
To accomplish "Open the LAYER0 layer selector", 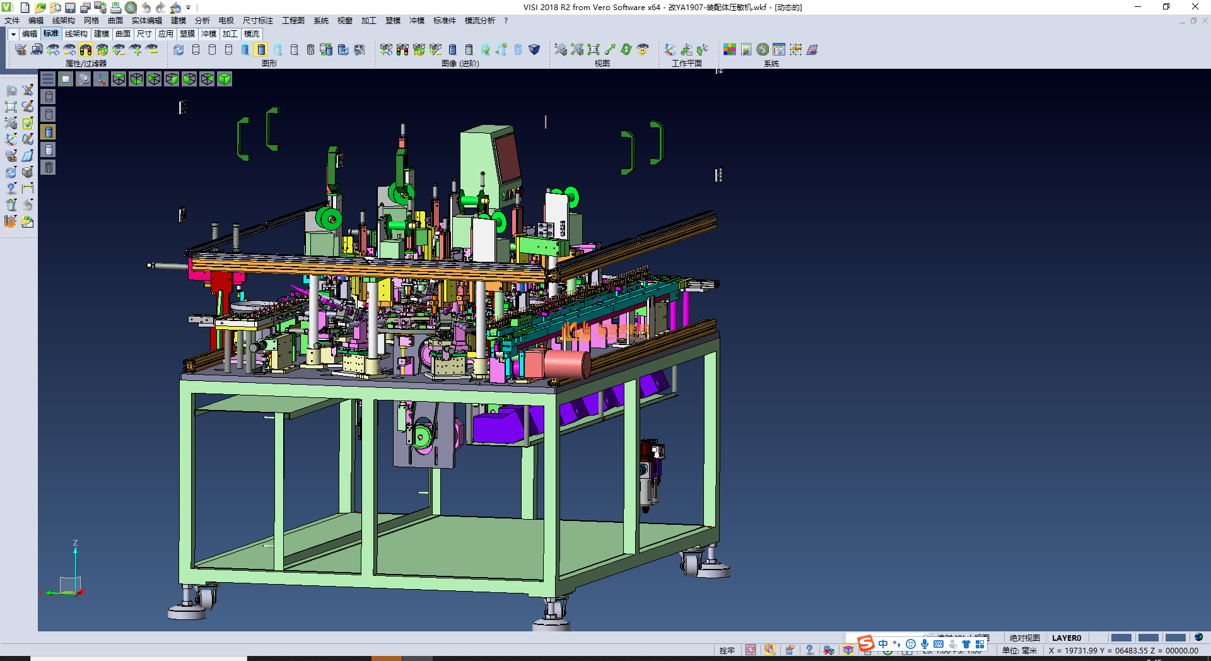I will click(1066, 638).
